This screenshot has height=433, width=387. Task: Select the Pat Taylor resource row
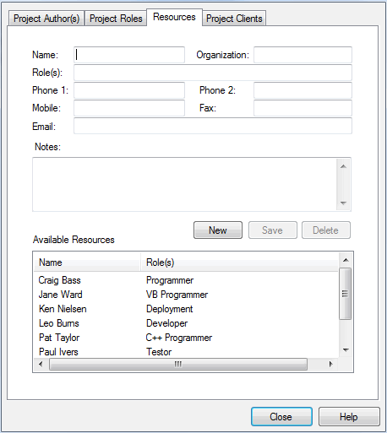(186, 338)
